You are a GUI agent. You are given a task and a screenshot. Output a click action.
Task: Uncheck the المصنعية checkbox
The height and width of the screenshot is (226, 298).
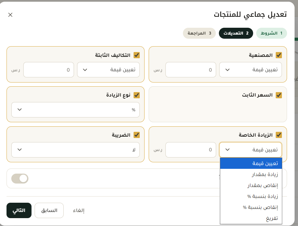pos(279,55)
